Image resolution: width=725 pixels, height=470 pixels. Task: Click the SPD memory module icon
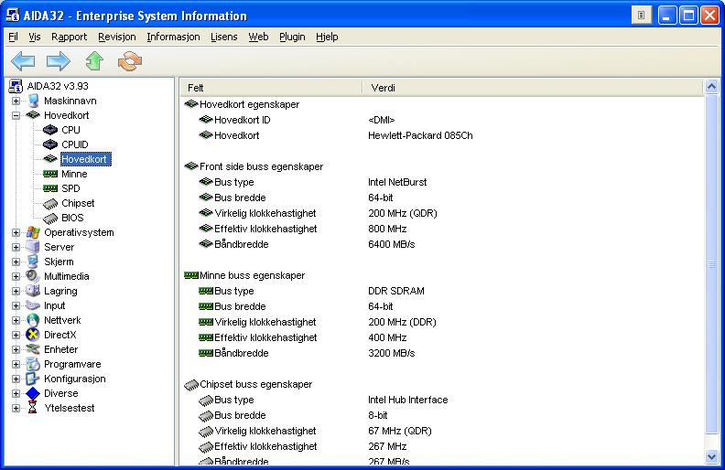pyautogui.click(x=50, y=189)
